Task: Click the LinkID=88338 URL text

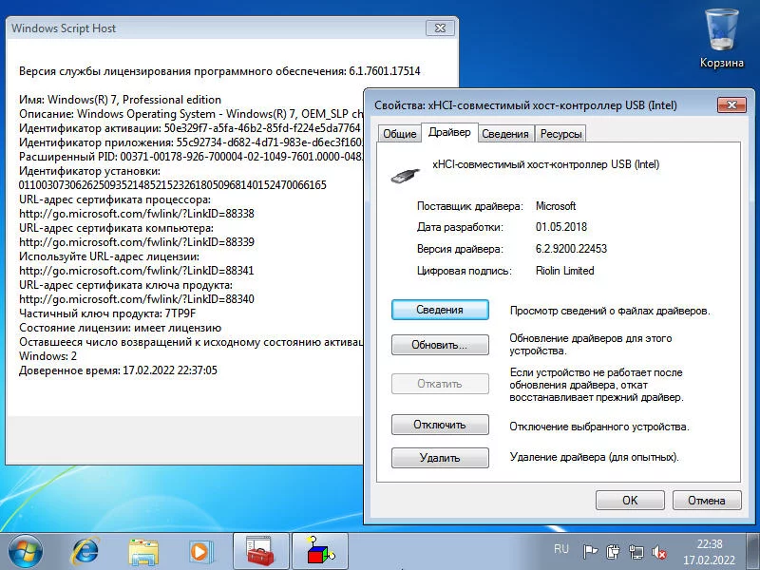Action: point(137,213)
